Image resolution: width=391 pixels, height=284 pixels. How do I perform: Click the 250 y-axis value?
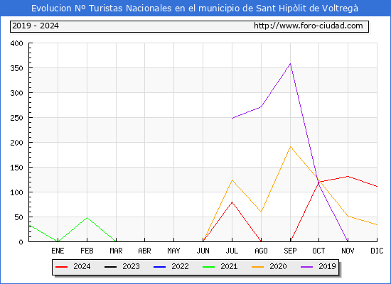click(16, 118)
